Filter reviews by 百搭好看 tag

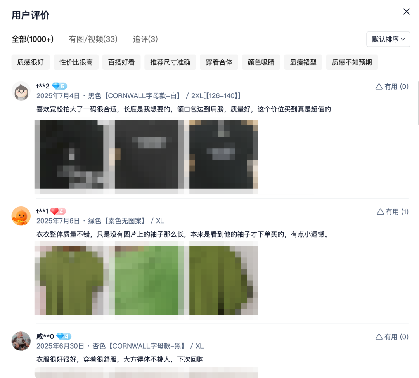[121, 62]
